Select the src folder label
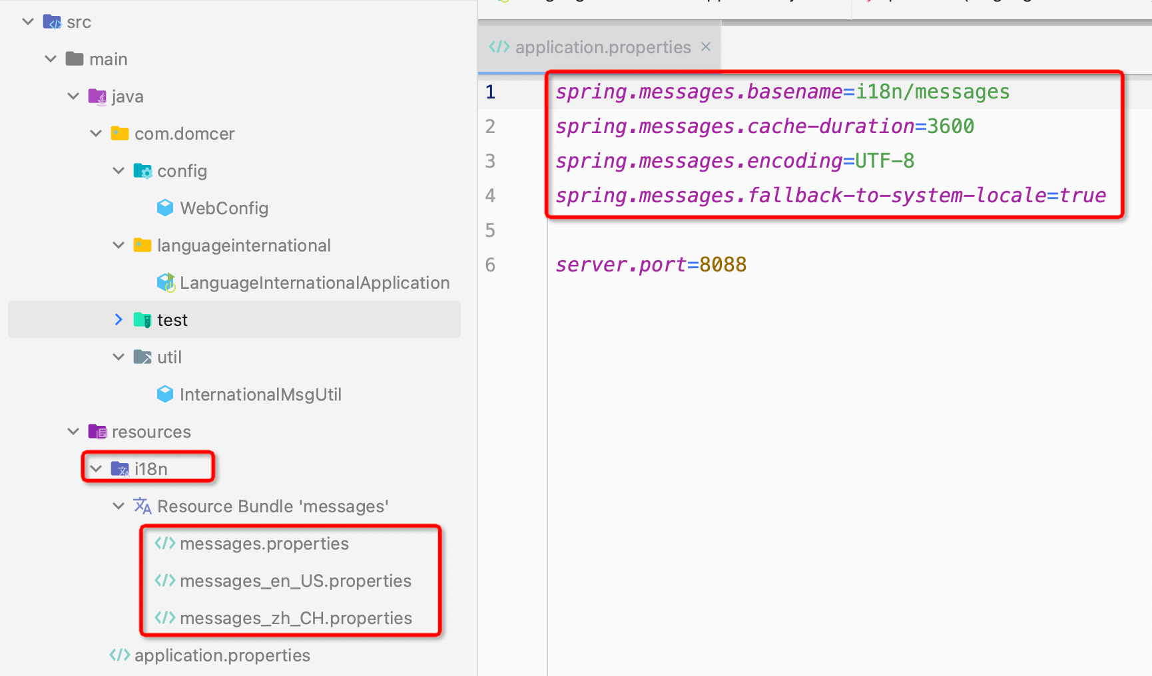Viewport: 1152px width, 676px height. 79,23
